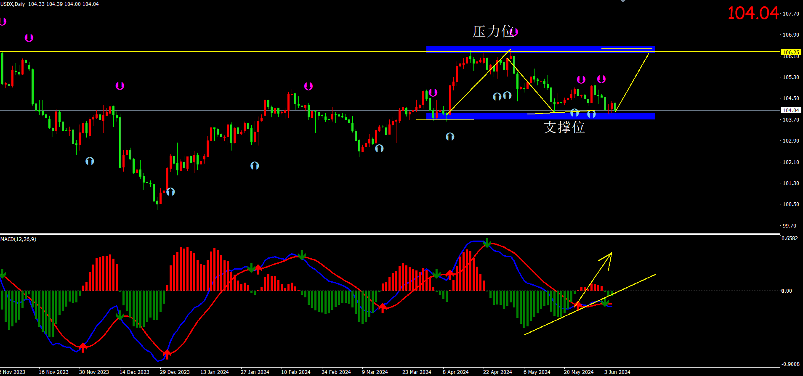Click the blue up arrow at the late-December 2023 low
803x376 pixels.
(x=170, y=192)
